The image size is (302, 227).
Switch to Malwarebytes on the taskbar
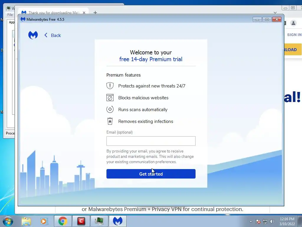point(118,221)
